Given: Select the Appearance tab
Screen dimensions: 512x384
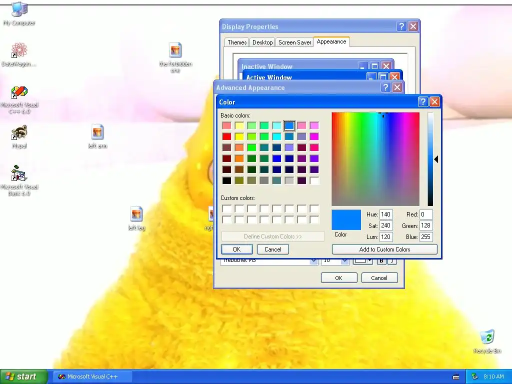Looking at the screenshot, I should (x=331, y=41).
